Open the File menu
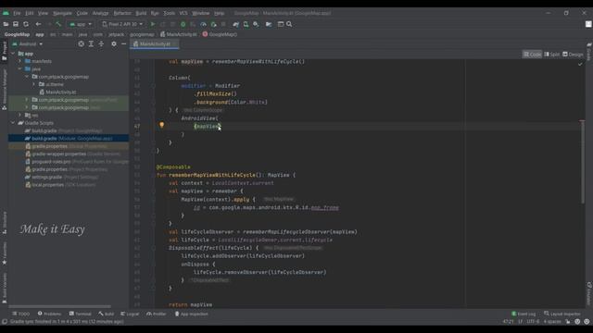This screenshot has width=593, height=333. 17,13
